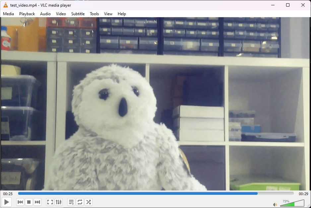Click the 00:25 elapsed time label
This screenshot has height=208, width=311.
click(x=8, y=194)
